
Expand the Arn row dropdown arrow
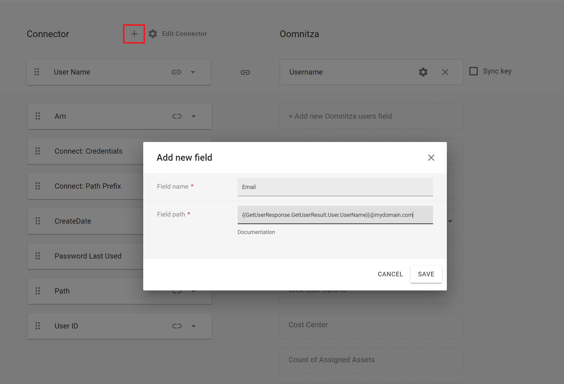pyautogui.click(x=194, y=116)
